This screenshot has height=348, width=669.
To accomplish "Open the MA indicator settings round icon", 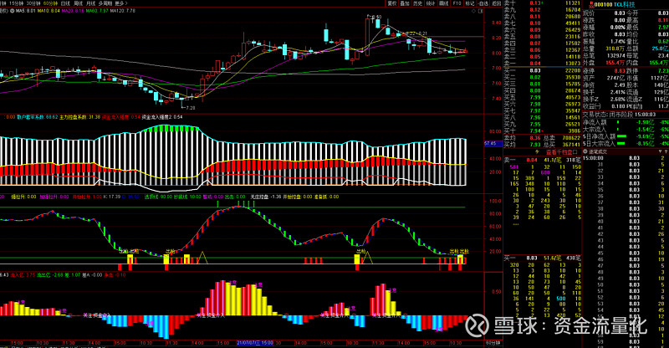I will click(x=12, y=11).
